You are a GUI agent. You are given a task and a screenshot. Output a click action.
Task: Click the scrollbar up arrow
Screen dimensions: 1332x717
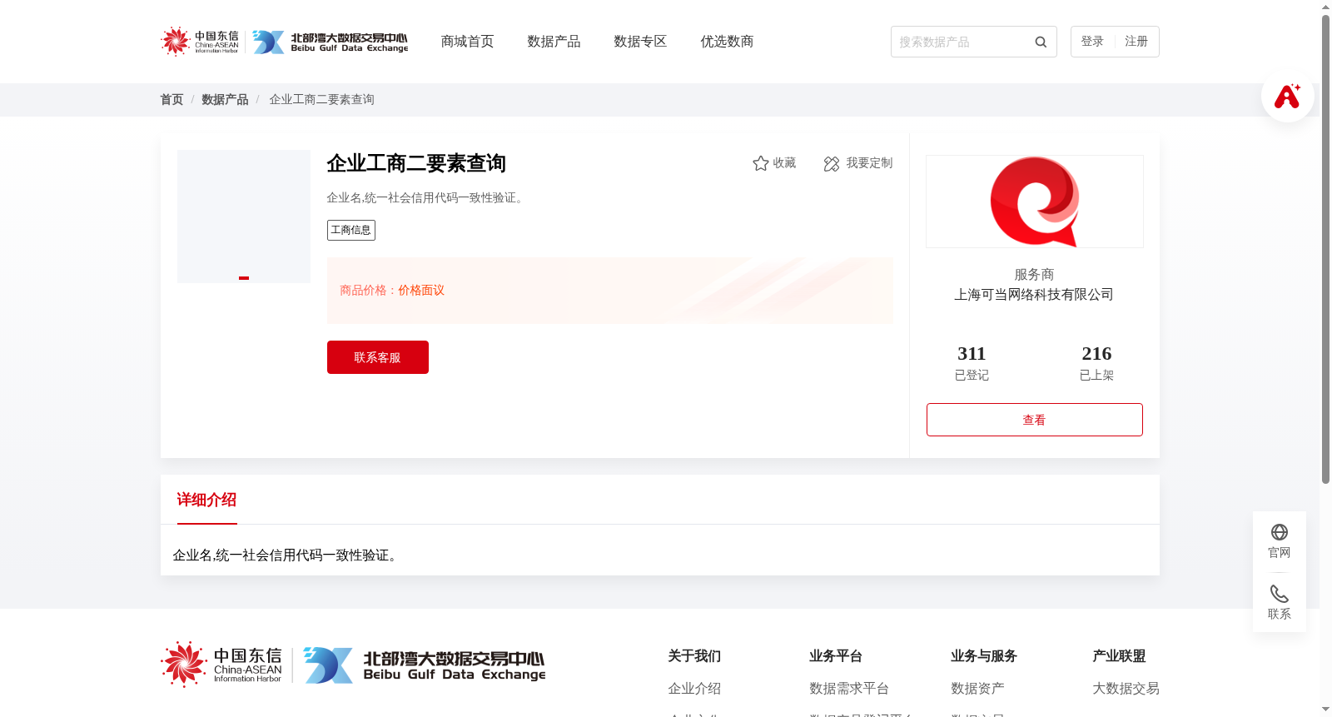pyautogui.click(x=1325, y=7)
